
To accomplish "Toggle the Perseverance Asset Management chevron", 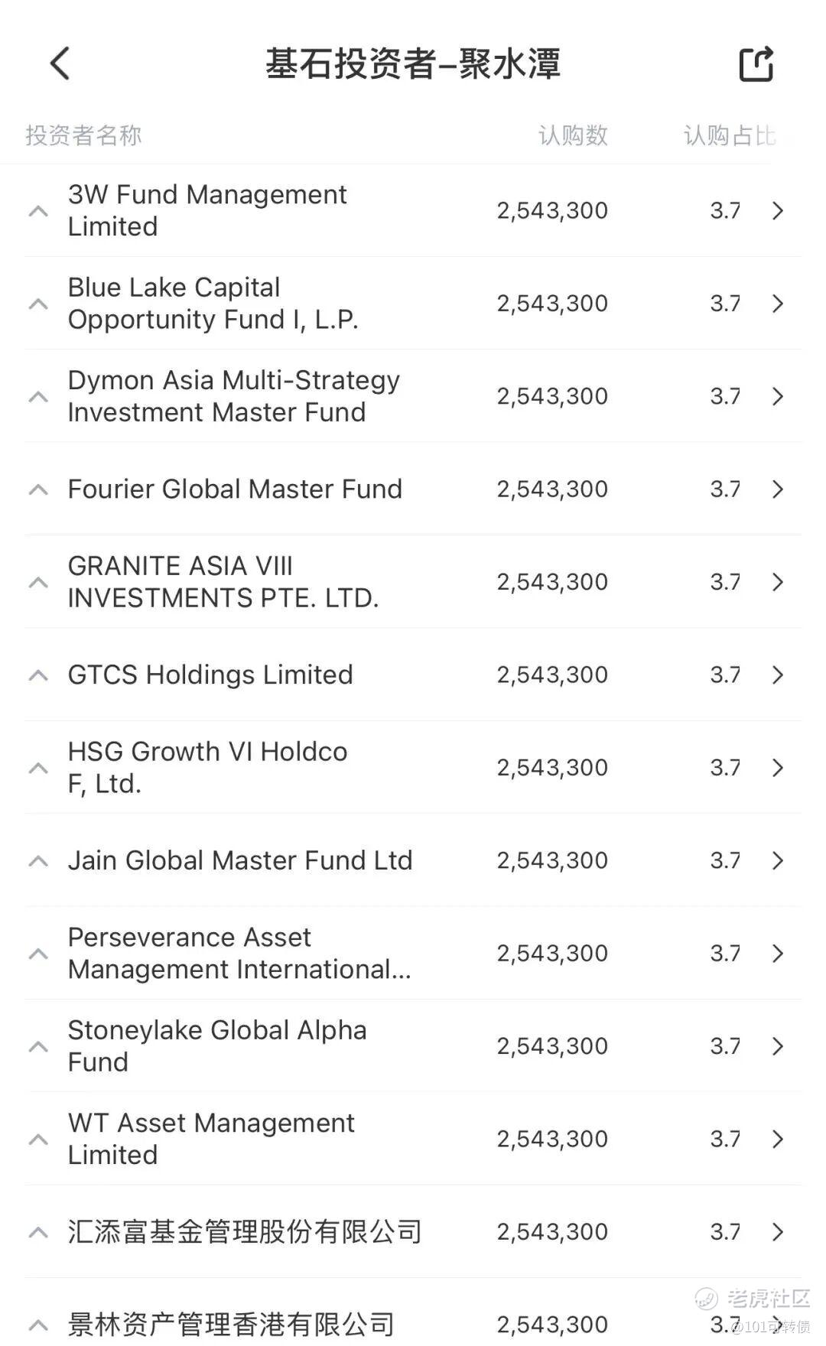I will click(x=38, y=954).
